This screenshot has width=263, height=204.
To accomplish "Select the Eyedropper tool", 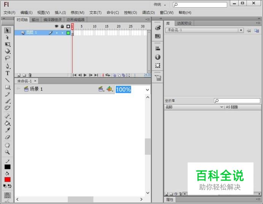I will tap(7, 130).
